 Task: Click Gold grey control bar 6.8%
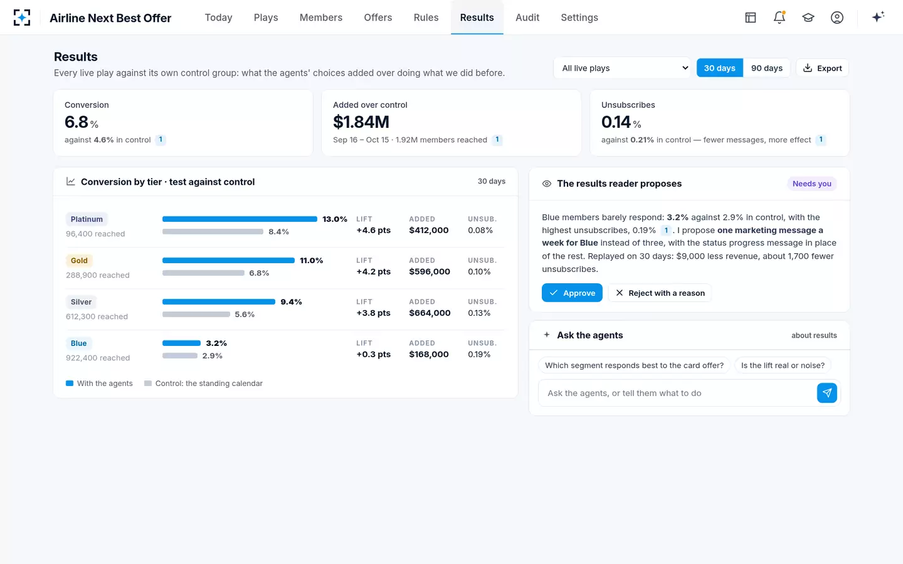coord(203,273)
